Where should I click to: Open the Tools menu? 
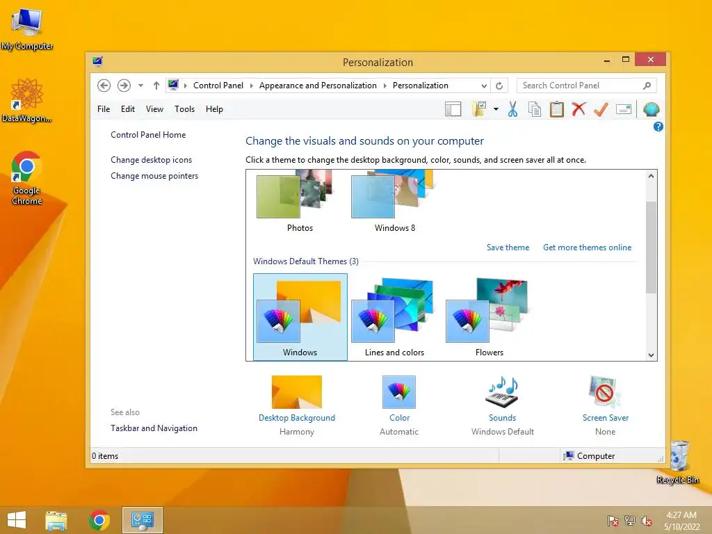pyautogui.click(x=184, y=109)
